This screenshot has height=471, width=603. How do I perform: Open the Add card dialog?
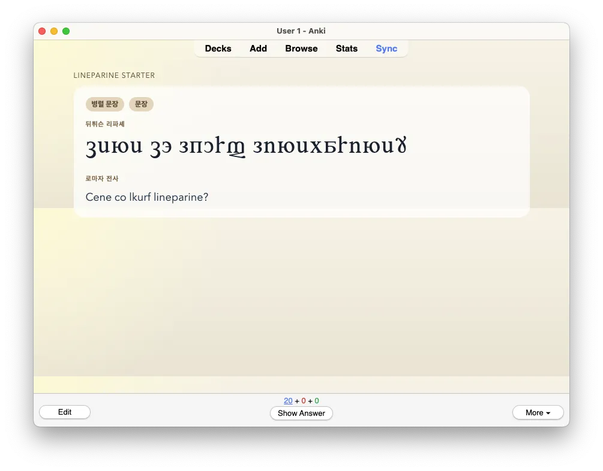(x=258, y=49)
